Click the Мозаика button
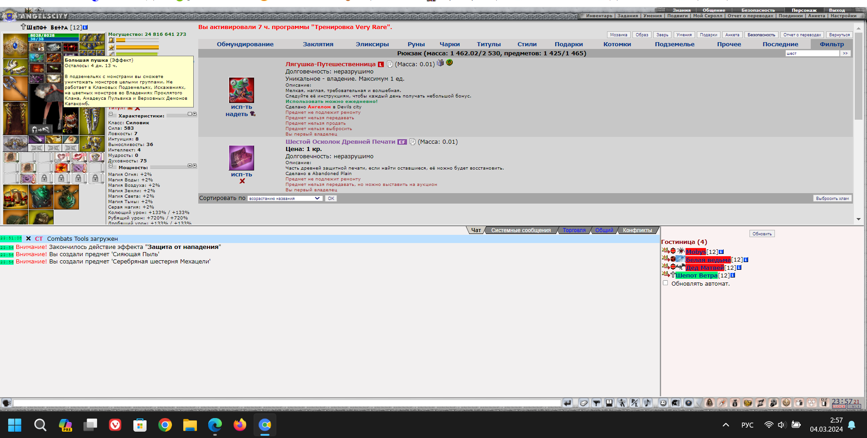The width and height of the screenshot is (867, 438). (x=618, y=35)
